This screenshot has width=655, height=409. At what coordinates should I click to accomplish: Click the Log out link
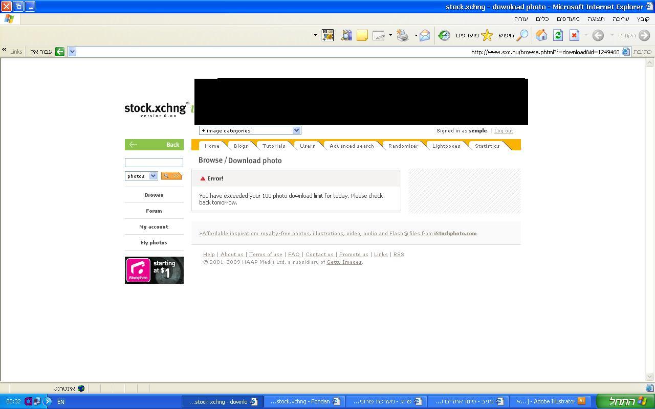[504, 131]
